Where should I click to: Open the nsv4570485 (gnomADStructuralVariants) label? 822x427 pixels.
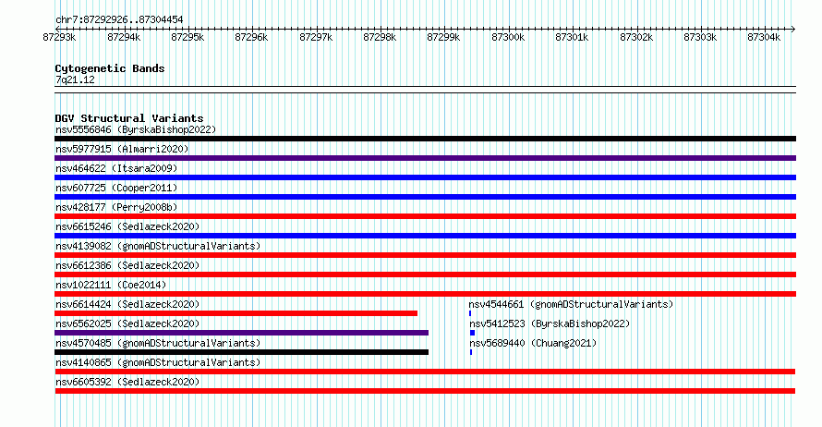[158, 343]
